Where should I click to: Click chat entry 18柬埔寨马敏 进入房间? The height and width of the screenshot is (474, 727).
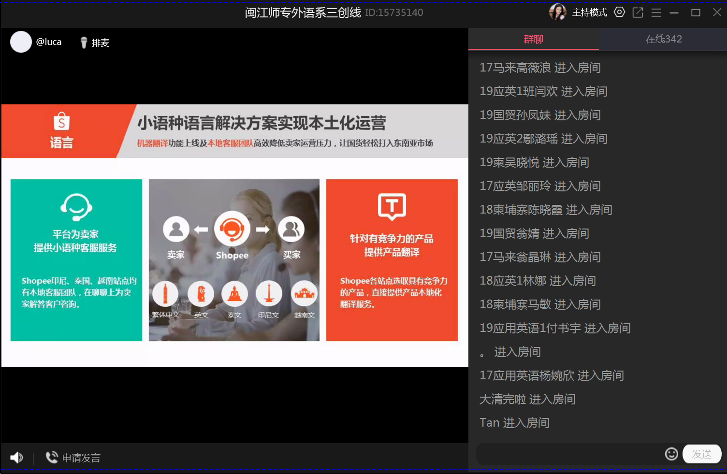[540, 304]
